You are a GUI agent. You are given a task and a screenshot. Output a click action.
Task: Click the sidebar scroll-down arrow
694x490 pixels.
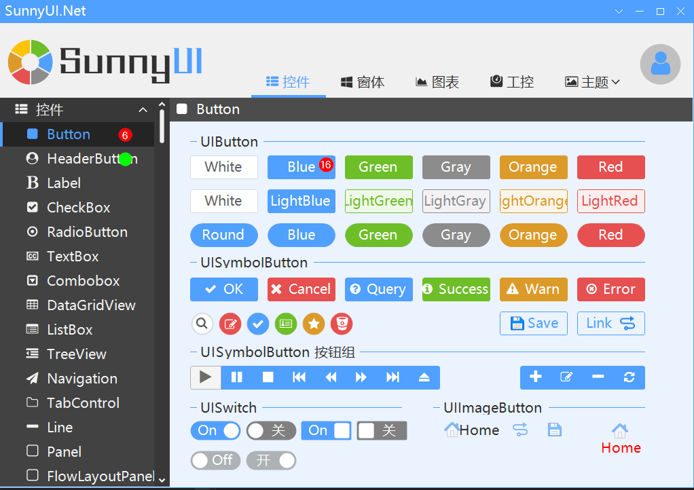[162, 480]
